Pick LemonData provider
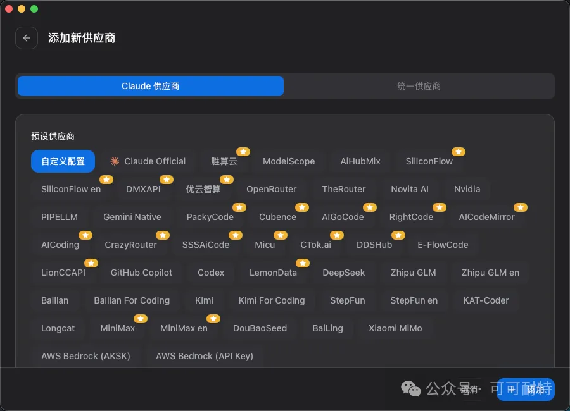 (x=274, y=273)
